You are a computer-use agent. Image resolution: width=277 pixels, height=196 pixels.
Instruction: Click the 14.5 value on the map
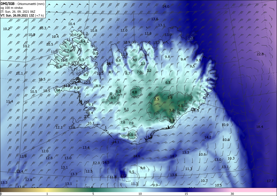tap(106, 162)
